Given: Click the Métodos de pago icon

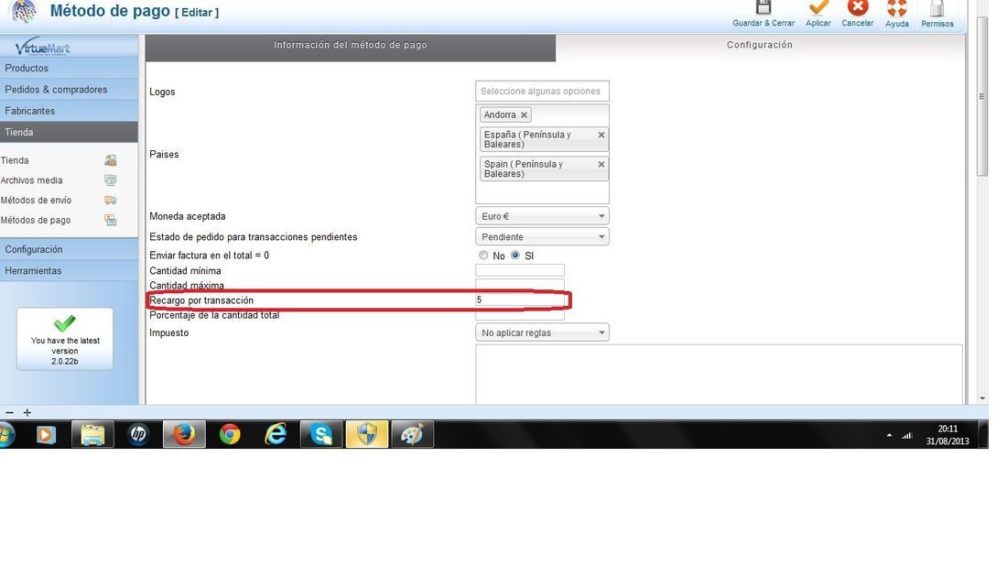Looking at the screenshot, I should (x=111, y=221).
